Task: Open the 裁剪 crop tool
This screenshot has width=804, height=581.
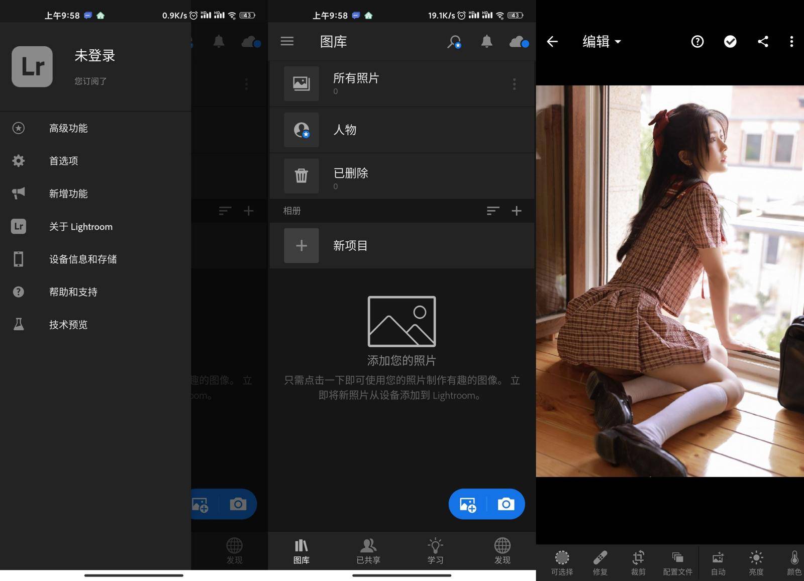Action: click(x=638, y=562)
